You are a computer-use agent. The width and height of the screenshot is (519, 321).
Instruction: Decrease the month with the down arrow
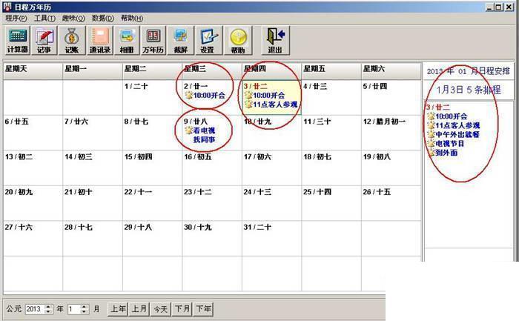click(x=84, y=312)
